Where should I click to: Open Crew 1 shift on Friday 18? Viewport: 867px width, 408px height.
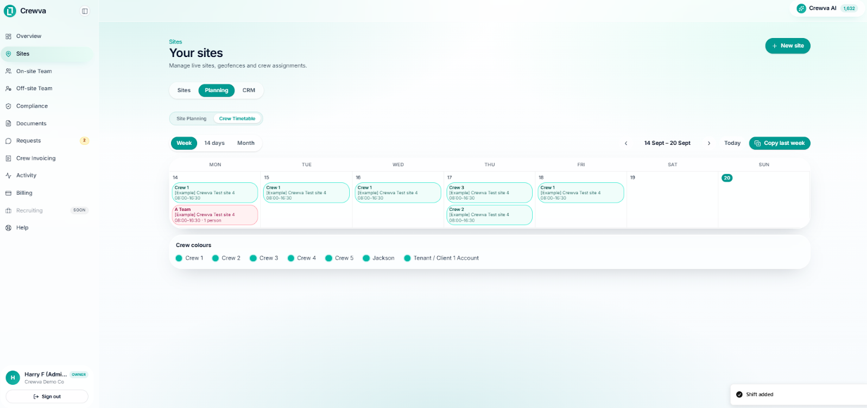click(581, 192)
